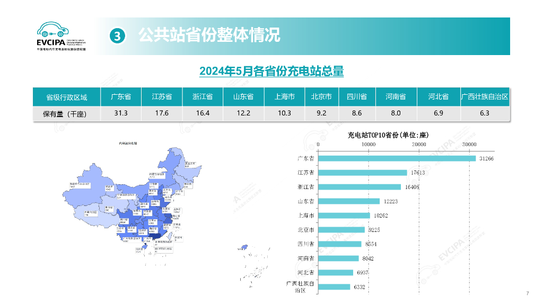Select the value 31.3 in the table
This screenshot has width=543, height=305.
coord(121,113)
